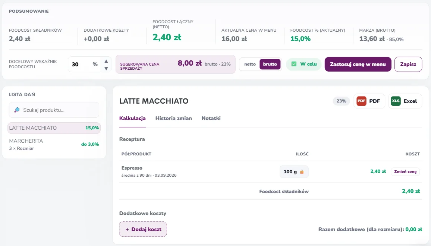Screen dimensions: 431x246
Task: Click the Razem dodatkowe total 0,00 zł
Action: (414, 229)
